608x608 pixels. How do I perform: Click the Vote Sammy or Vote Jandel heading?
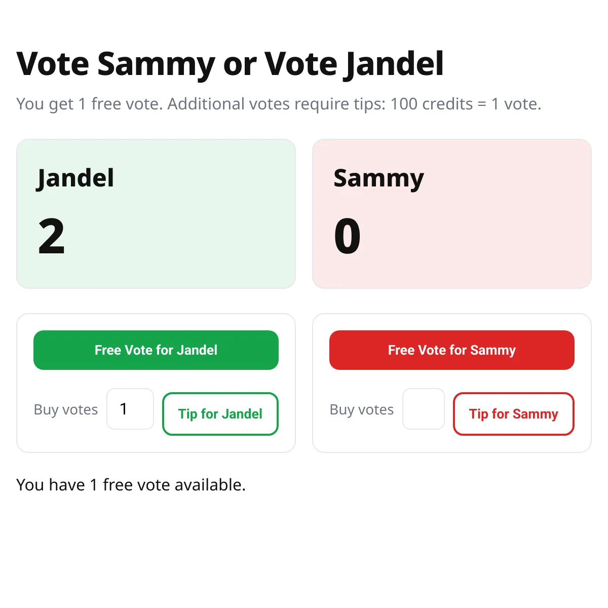coord(231,63)
